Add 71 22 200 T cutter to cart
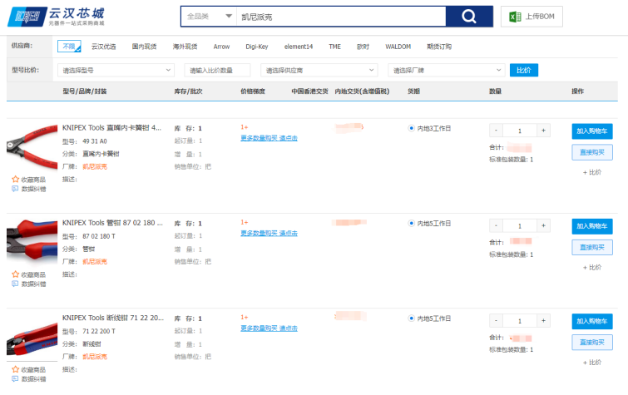Image resolution: width=628 pixels, height=395 pixels. click(592, 321)
